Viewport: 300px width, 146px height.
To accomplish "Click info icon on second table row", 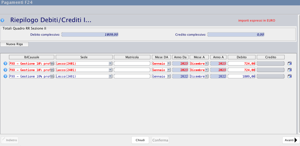I will pyautogui.click(x=5, y=70).
